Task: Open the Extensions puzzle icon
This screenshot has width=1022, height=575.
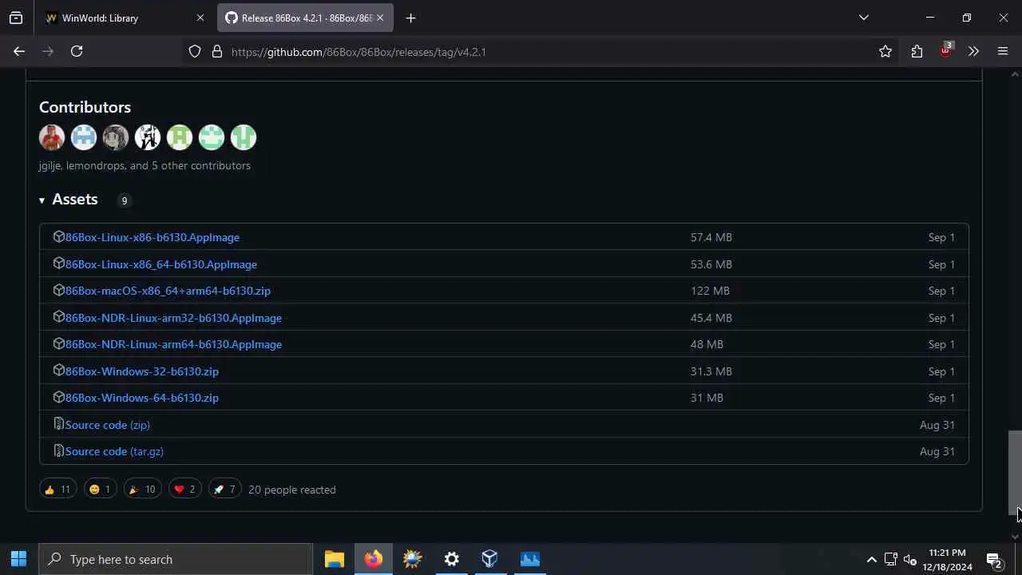Action: [917, 52]
